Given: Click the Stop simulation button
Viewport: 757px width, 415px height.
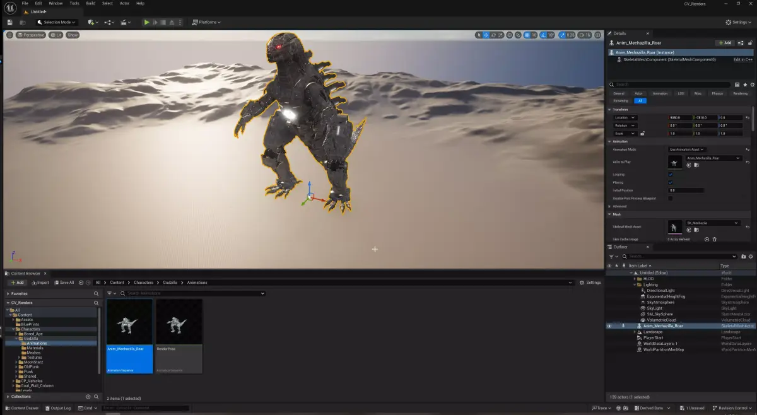Looking at the screenshot, I should point(163,22).
